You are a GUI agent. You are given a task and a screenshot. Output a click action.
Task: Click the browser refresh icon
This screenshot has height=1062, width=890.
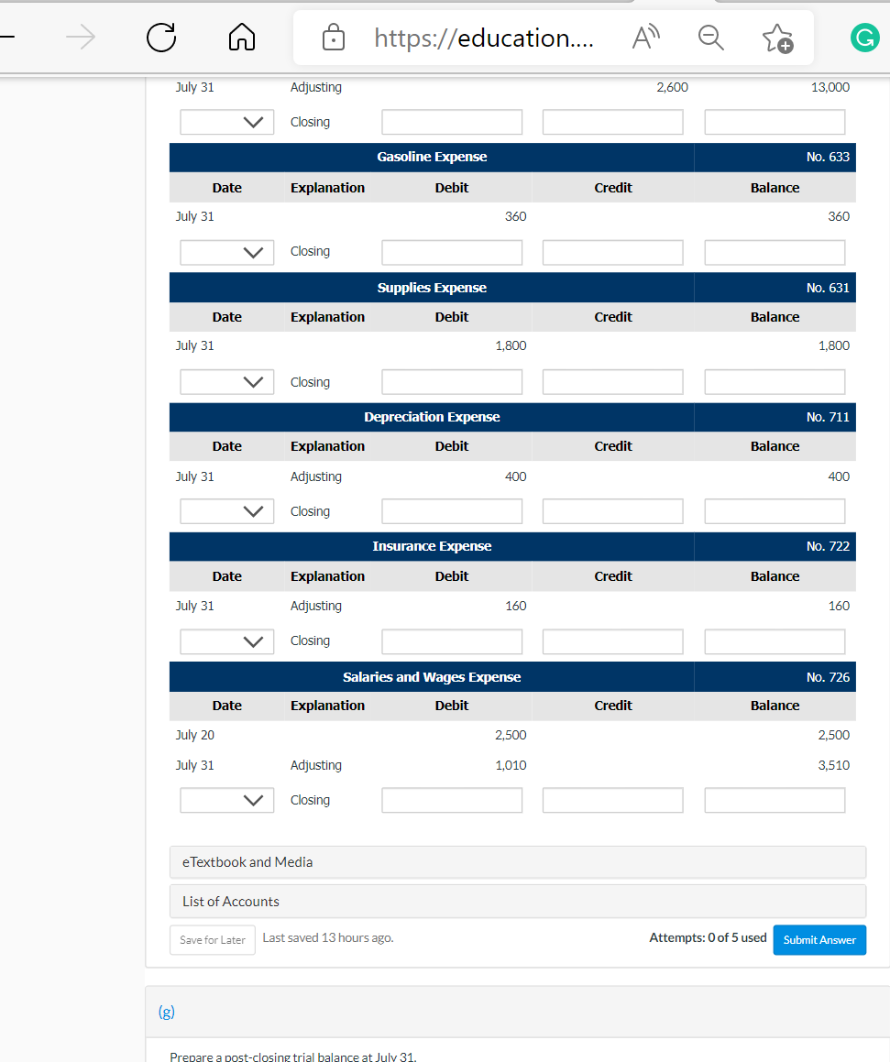[x=160, y=38]
